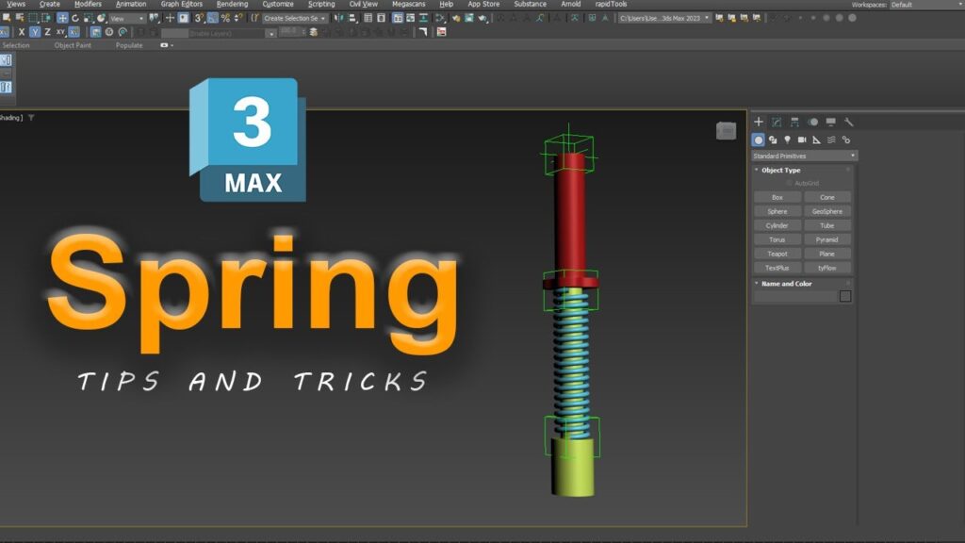Open the Utilities panel wrench icon
This screenshot has height=543, width=965.
(850, 122)
